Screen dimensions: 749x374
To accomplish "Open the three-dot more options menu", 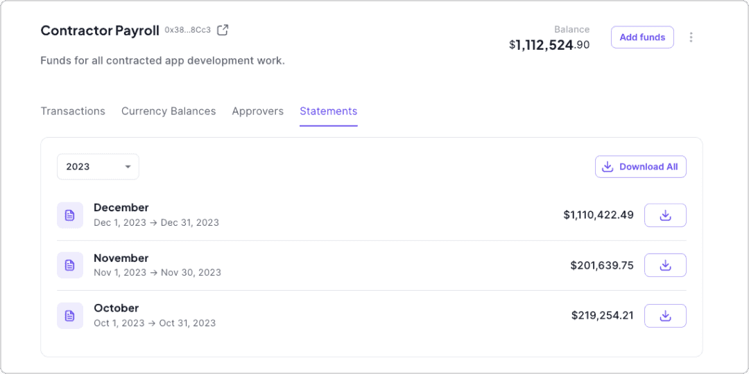I will (x=691, y=37).
